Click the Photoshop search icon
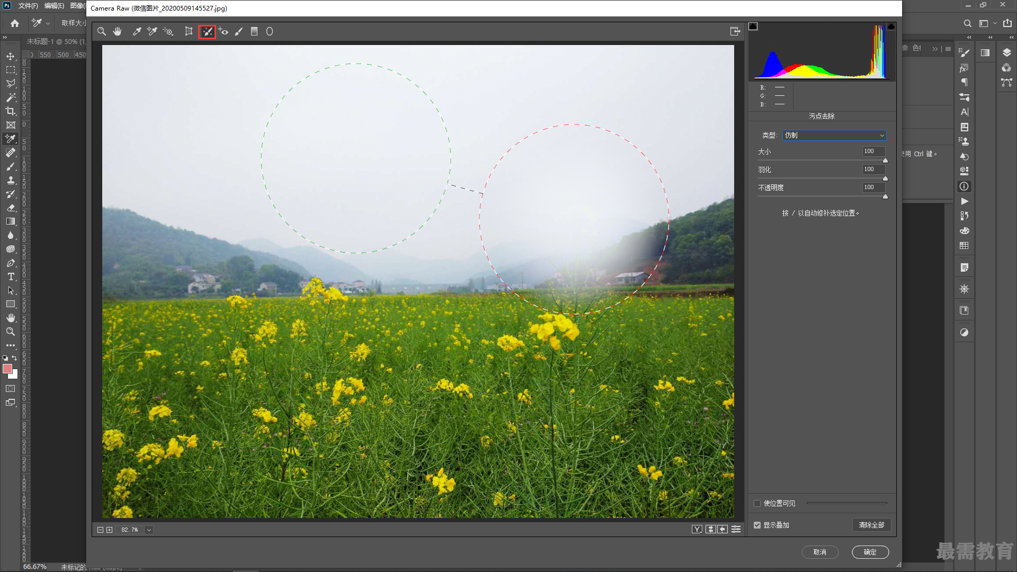Viewport: 1017px width, 572px height. [968, 23]
